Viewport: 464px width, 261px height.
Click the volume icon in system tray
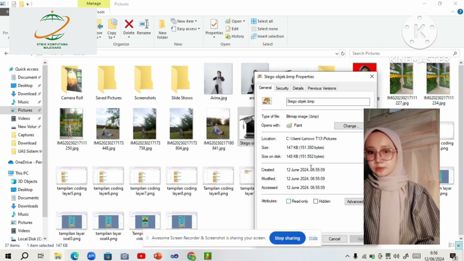click(396, 256)
